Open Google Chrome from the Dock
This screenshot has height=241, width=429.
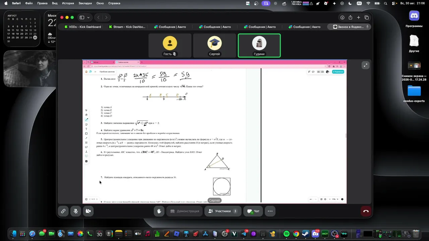[x=296, y=234]
